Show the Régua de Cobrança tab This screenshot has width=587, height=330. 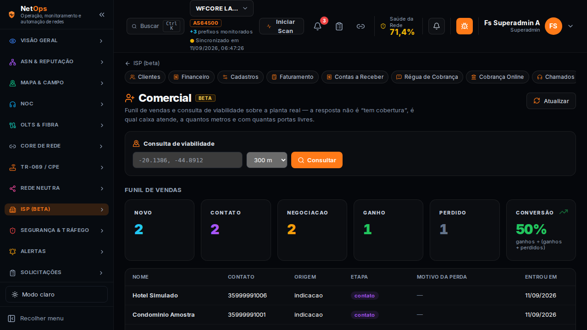click(427, 77)
